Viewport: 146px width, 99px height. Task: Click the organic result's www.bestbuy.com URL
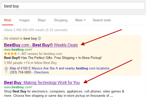18,87
